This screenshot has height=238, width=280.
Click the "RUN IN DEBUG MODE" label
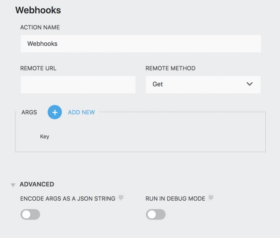(175, 198)
